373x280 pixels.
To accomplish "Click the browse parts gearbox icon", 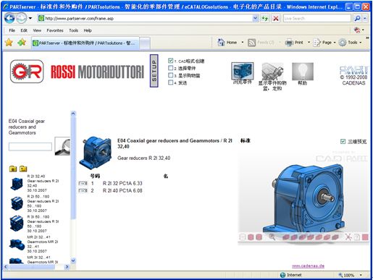I will [243, 71].
